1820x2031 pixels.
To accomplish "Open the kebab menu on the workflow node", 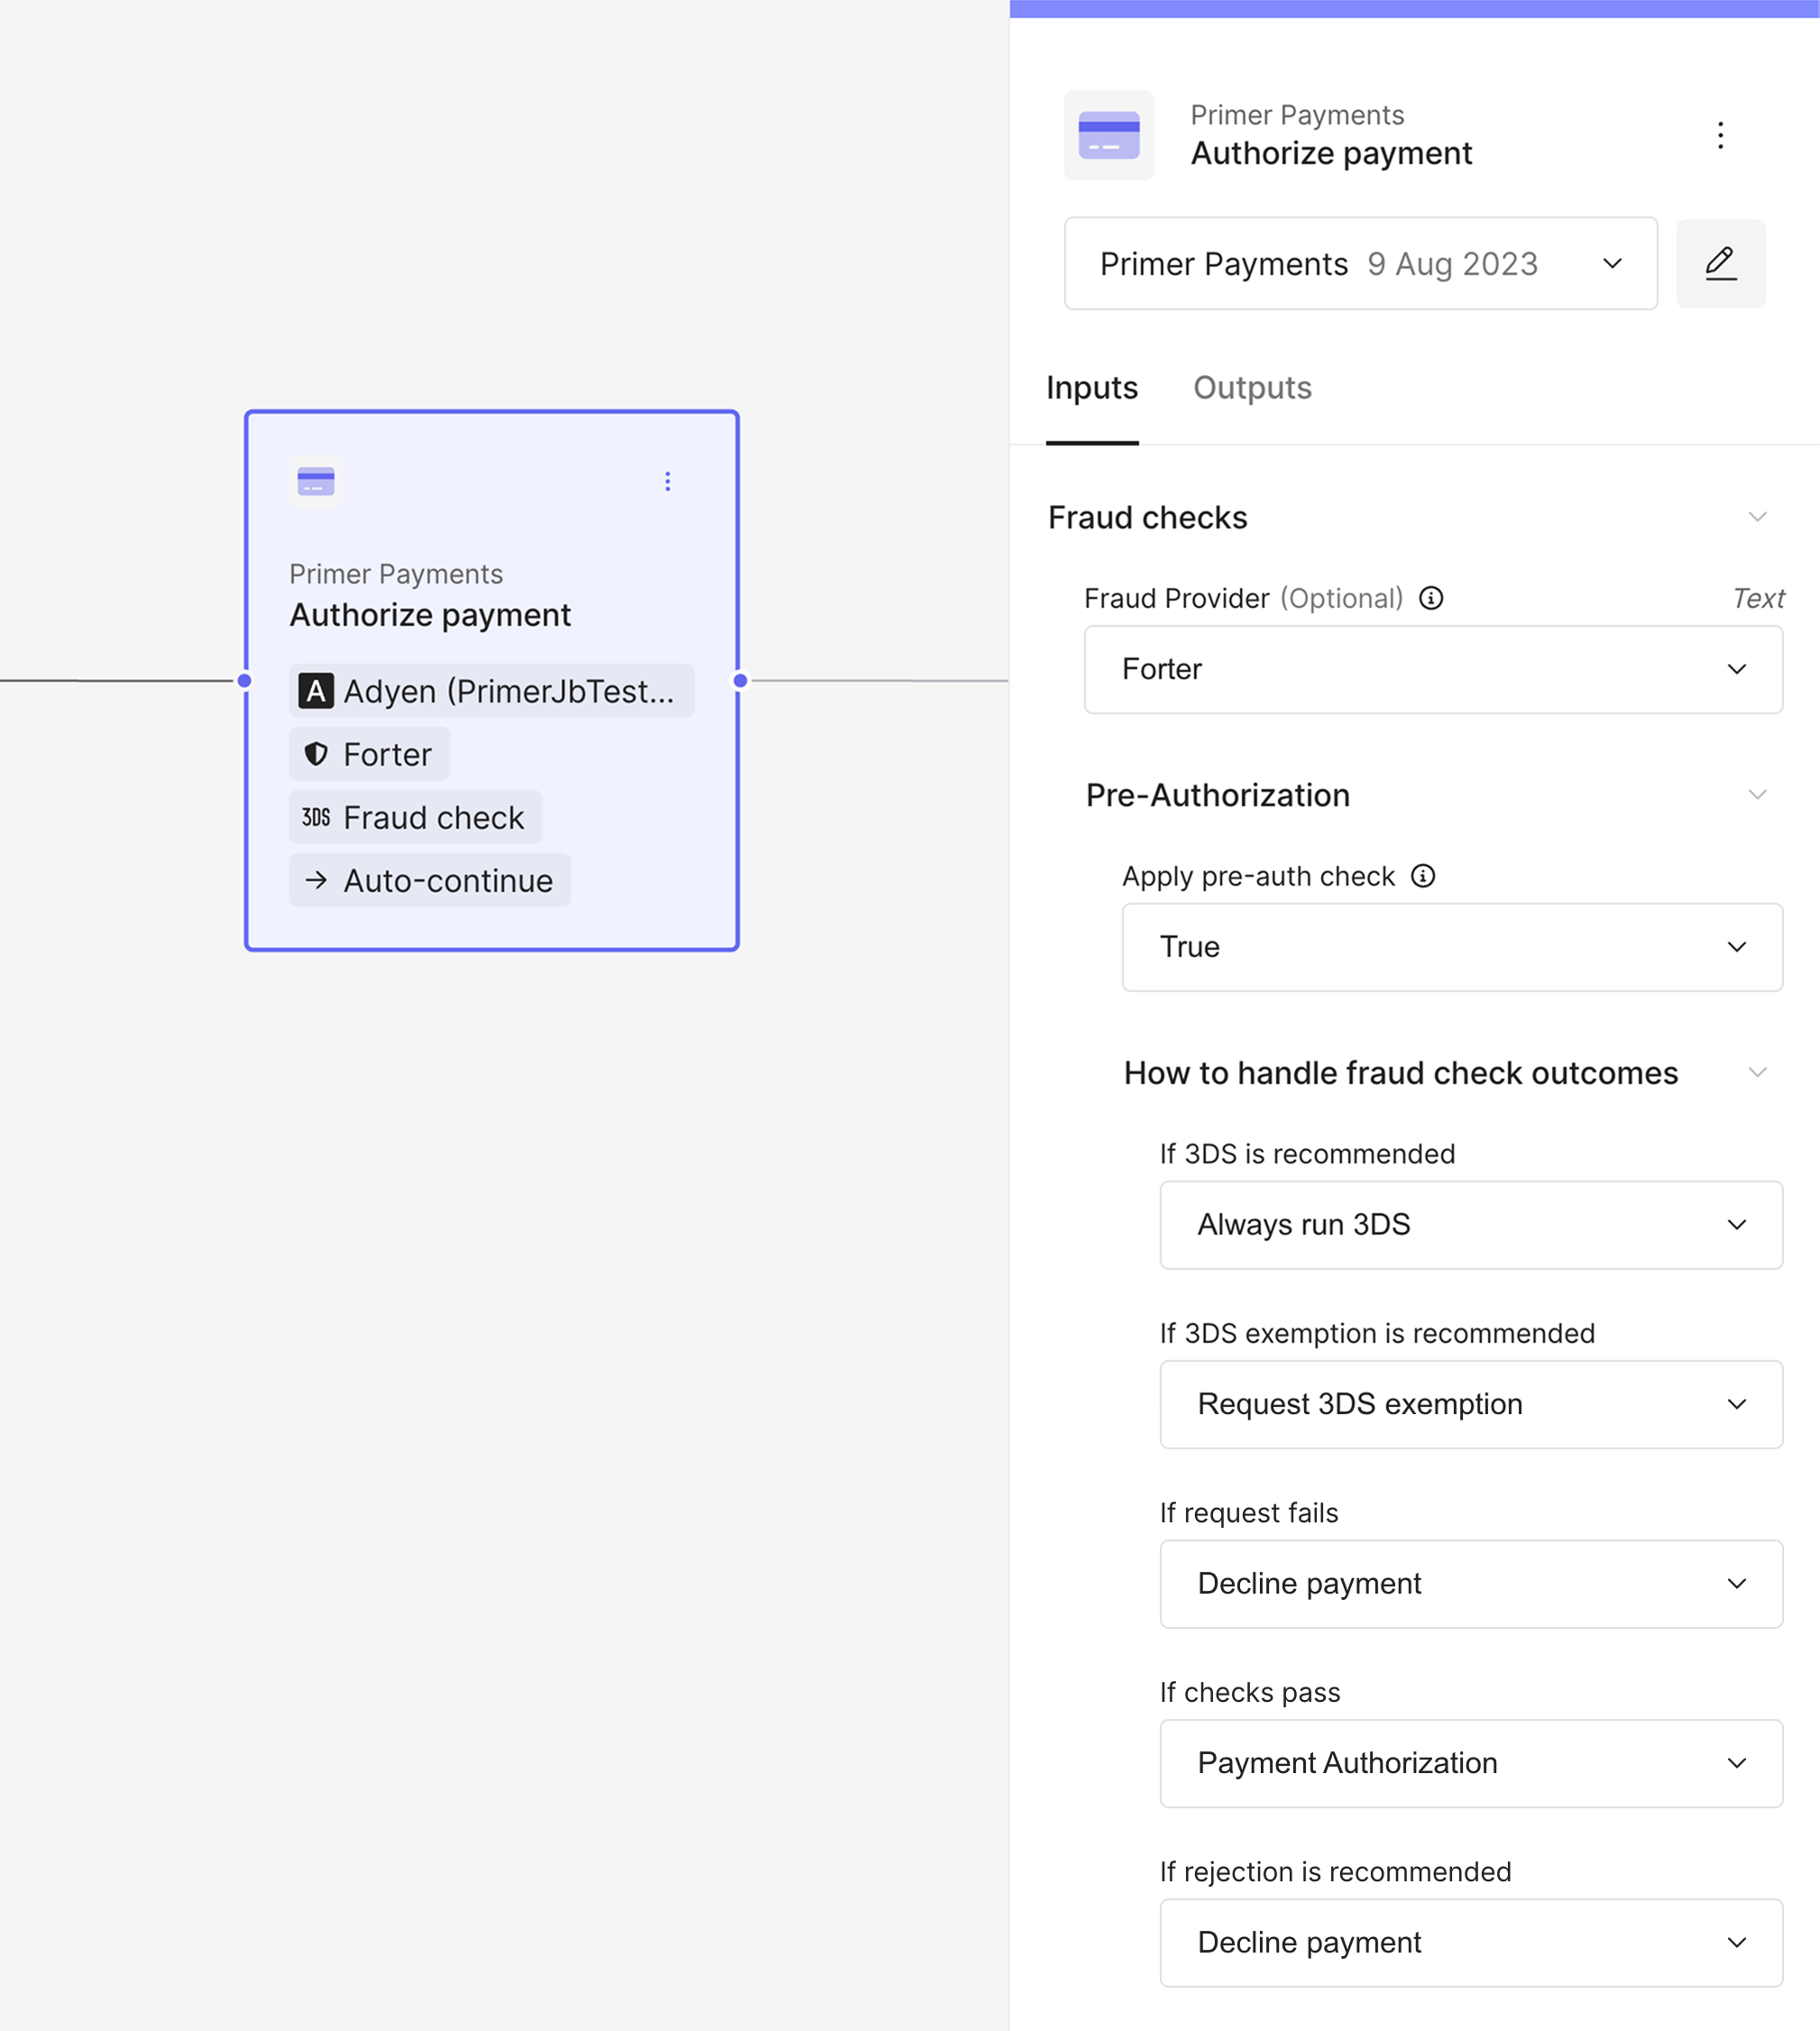I will pos(667,481).
